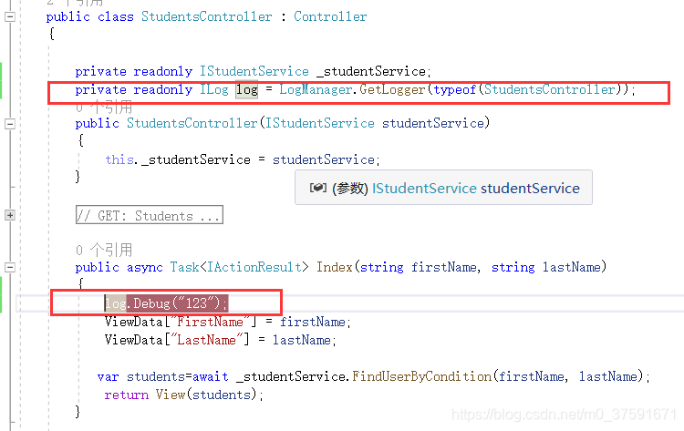Click 'IStudentService' type in the tooltip

(x=424, y=189)
